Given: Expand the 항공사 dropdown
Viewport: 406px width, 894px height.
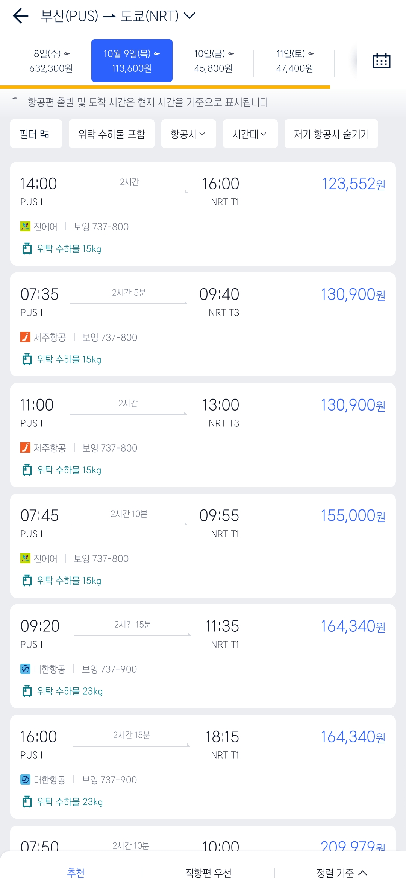Looking at the screenshot, I should 188,134.
